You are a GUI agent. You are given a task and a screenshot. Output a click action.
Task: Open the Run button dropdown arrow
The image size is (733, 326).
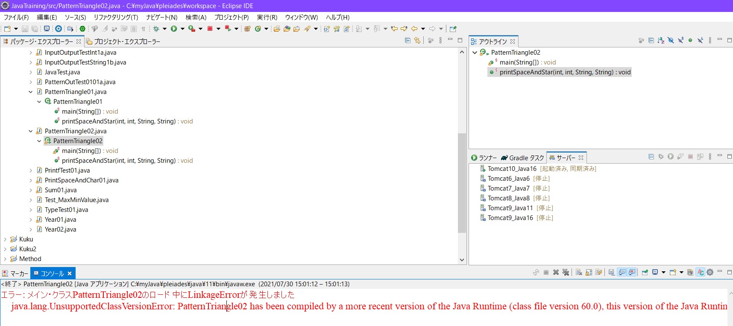tap(182, 29)
